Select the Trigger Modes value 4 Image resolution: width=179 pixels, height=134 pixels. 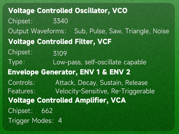point(60,121)
